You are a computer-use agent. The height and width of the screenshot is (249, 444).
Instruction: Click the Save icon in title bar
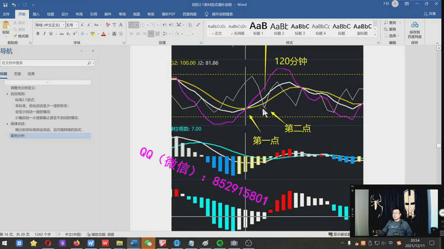[x=6, y=5]
